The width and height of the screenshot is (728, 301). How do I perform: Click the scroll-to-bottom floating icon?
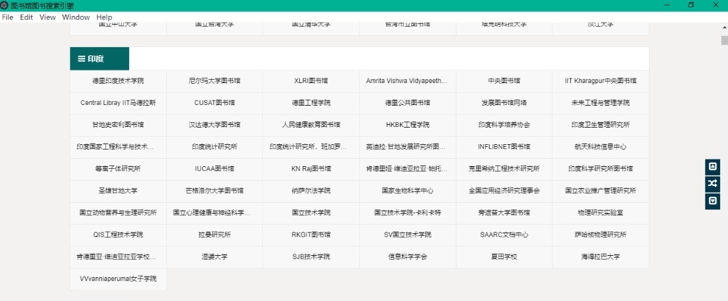point(712,201)
